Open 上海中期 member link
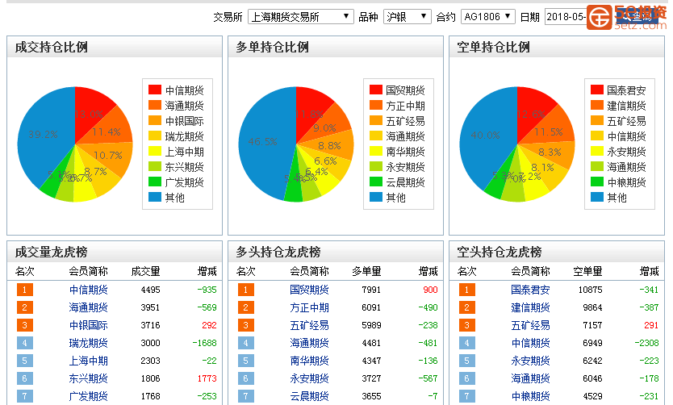673x405 pixels. click(x=89, y=361)
